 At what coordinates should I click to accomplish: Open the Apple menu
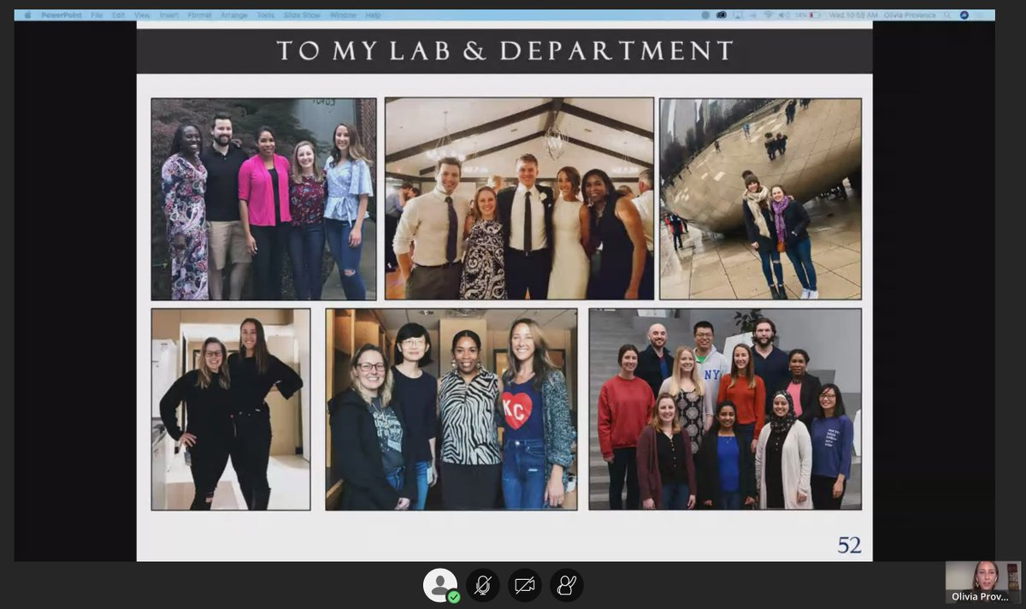27,15
